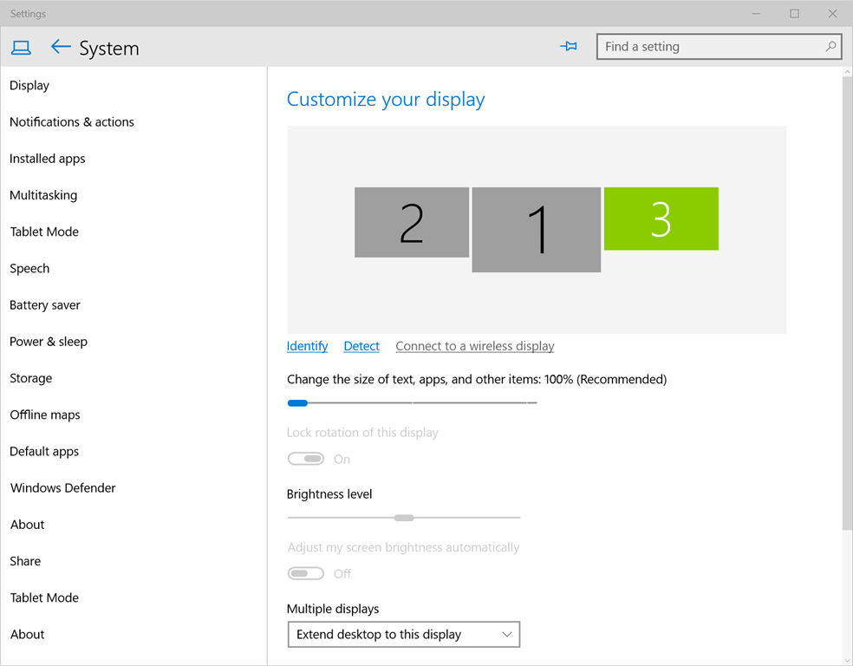This screenshot has height=666, width=853.
Task: Click the back arrow next to System
Action: (x=61, y=48)
